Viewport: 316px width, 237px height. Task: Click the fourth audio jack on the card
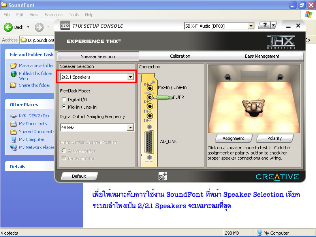tap(150, 116)
